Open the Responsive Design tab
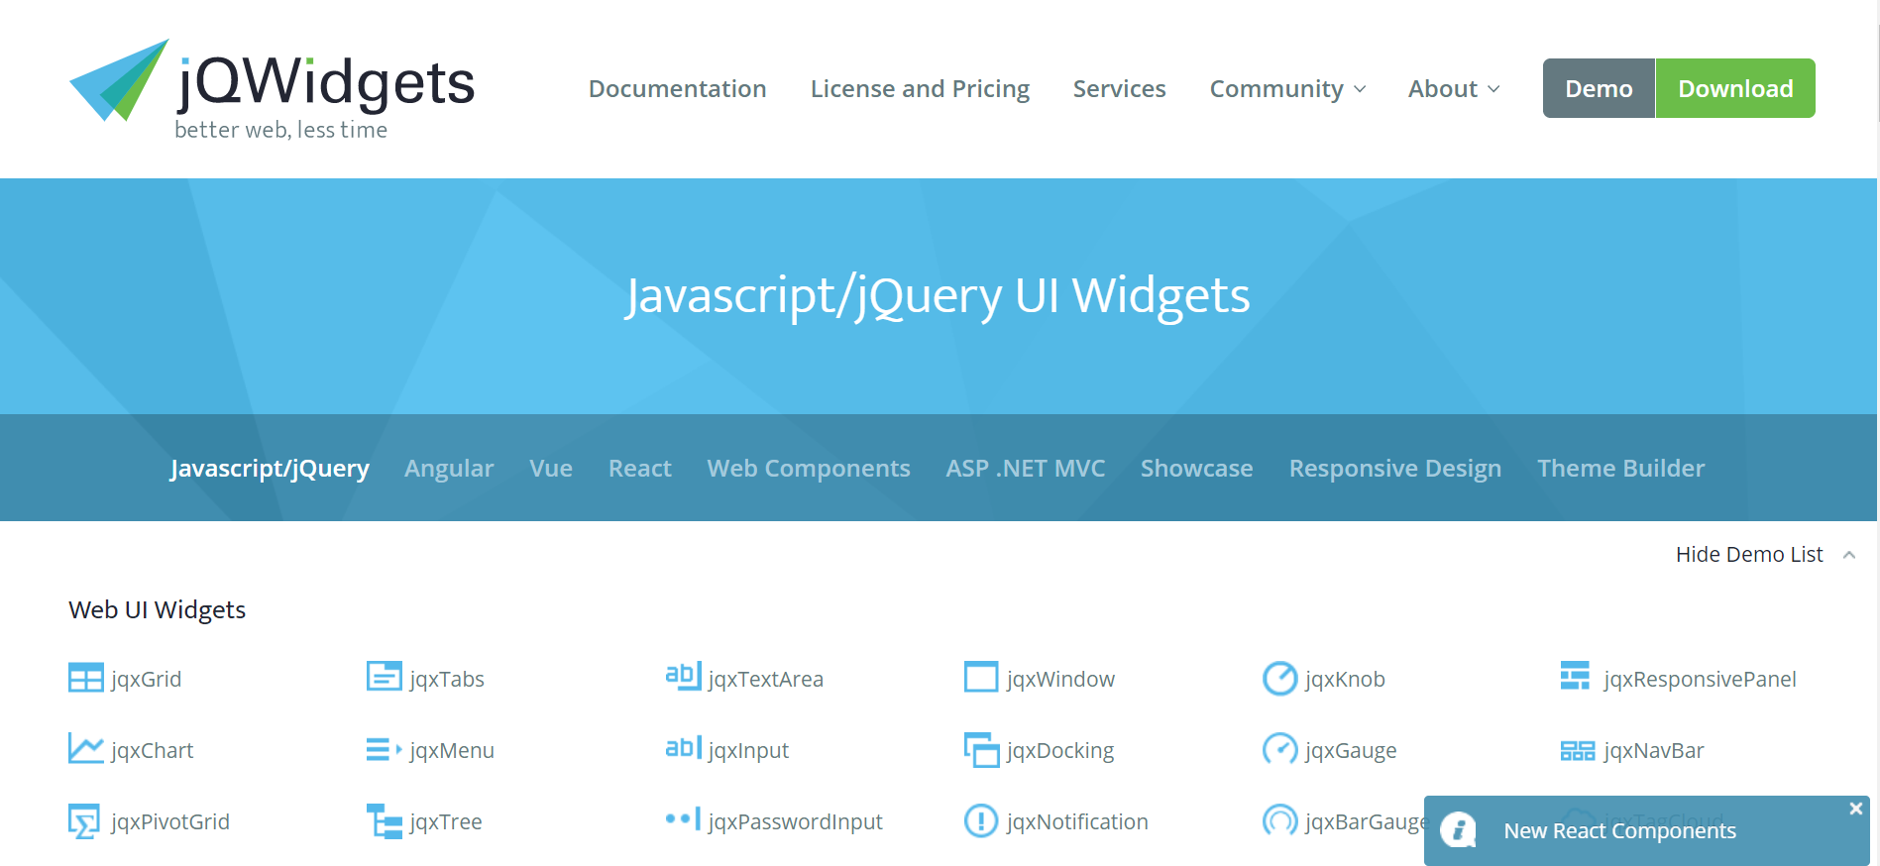The image size is (1880, 866). [1395, 468]
